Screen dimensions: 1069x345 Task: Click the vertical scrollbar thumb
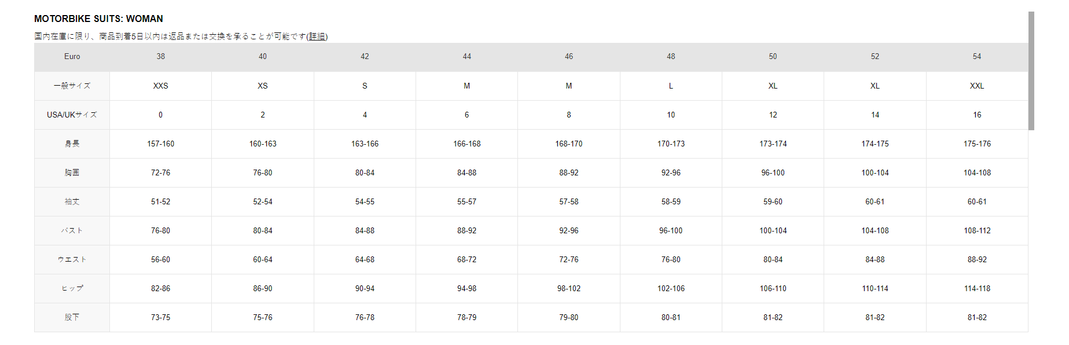click(x=1031, y=71)
